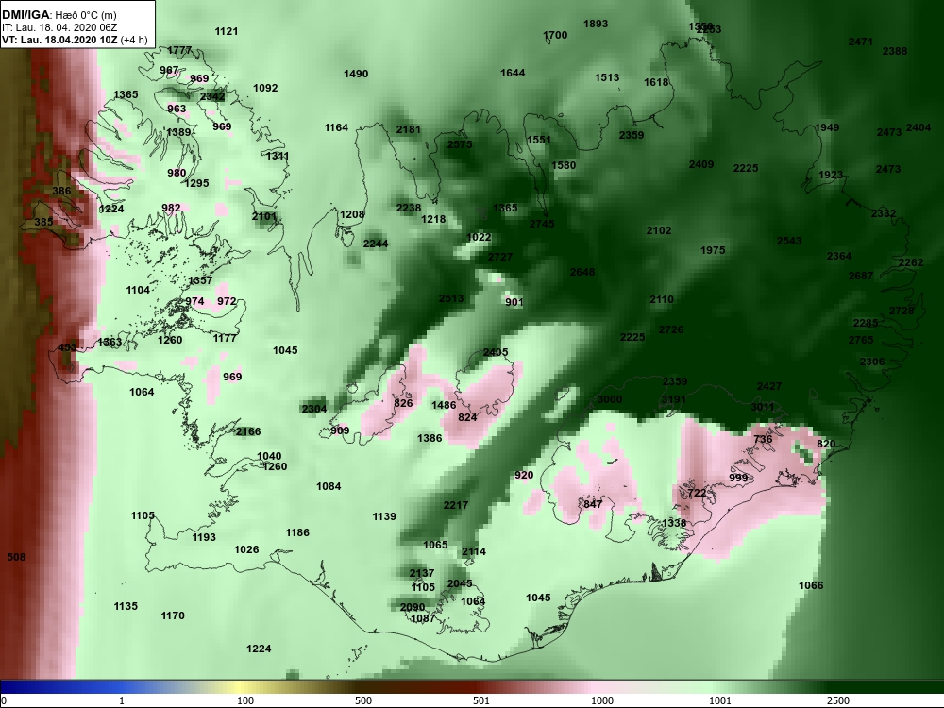This screenshot has width=944, height=708.
Task: Click the 100 label on the colour scale
Action: (245, 700)
